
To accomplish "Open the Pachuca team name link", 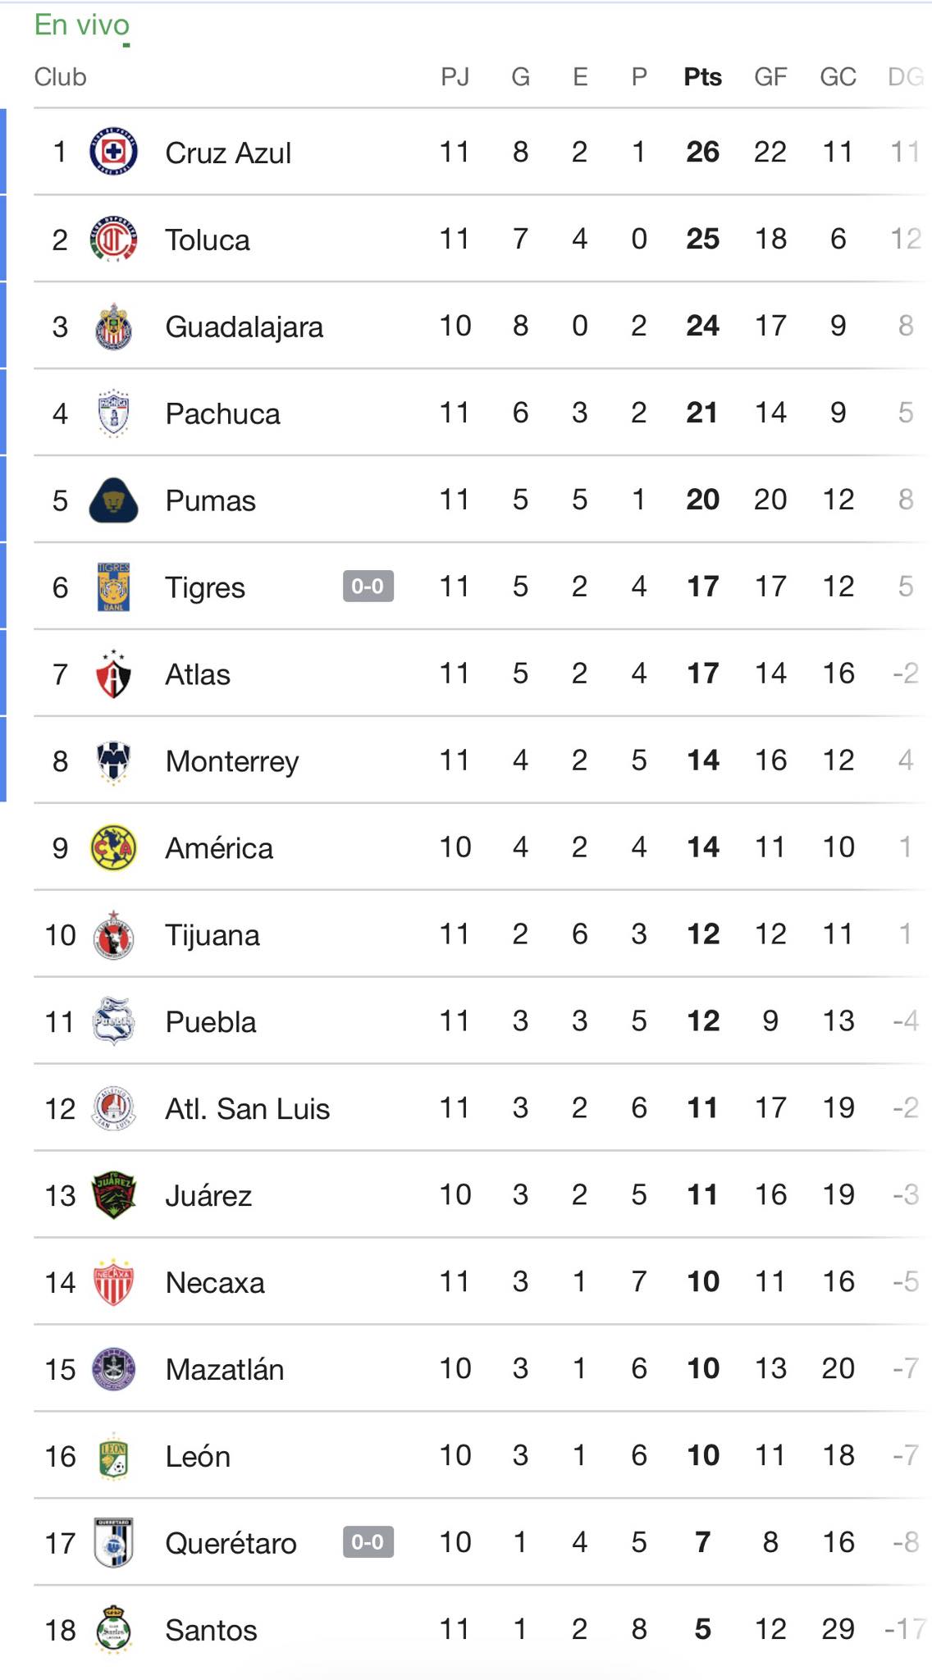I will coord(222,414).
